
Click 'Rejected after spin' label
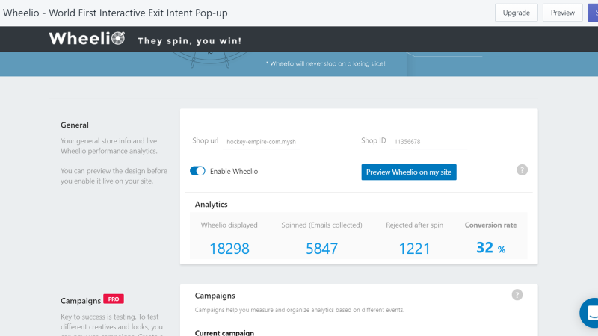(x=415, y=225)
